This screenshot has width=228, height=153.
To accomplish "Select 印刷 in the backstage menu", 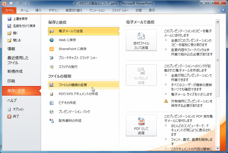I will coord(21,81).
